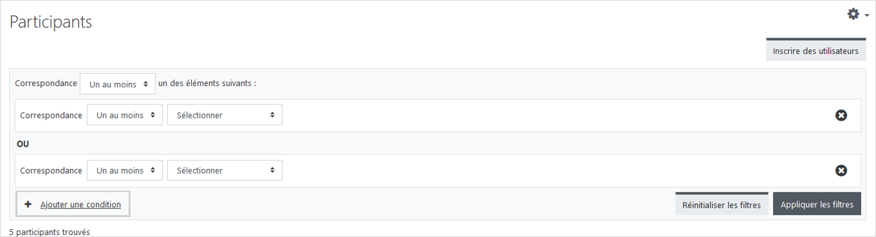876x237 pixels.
Task: Click the '5 participants trouvés' count text
Action: coord(49,232)
